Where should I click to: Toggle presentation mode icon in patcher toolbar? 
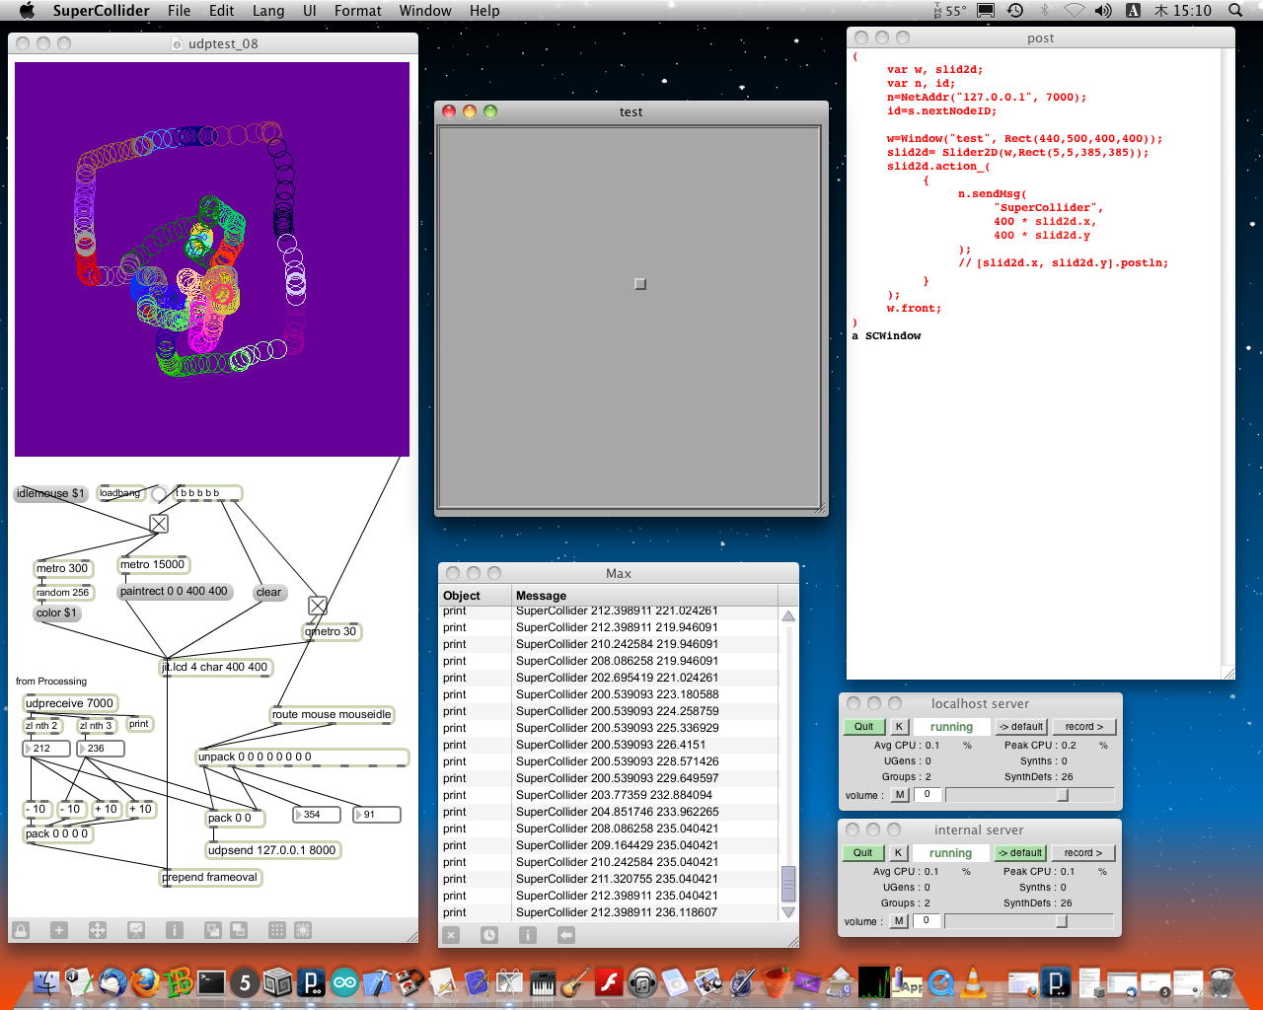pyautogui.click(x=136, y=930)
